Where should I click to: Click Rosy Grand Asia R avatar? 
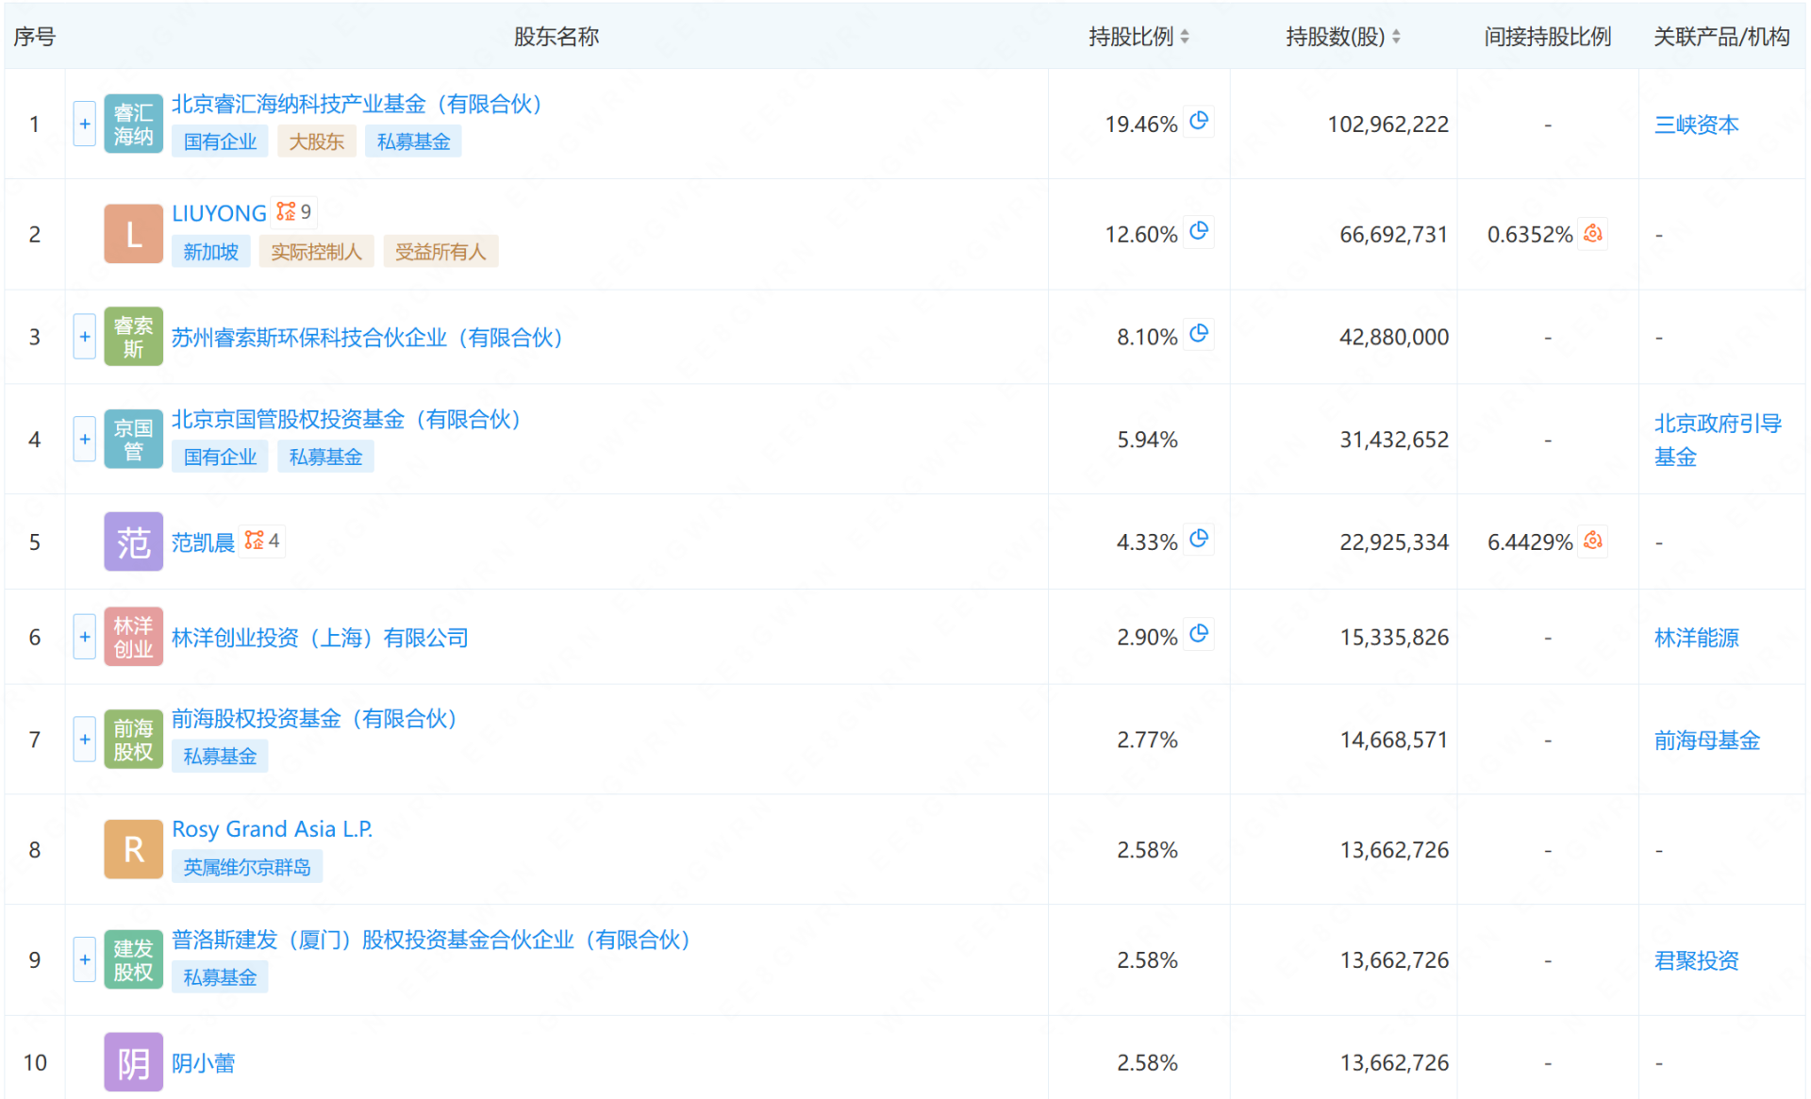[x=133, y=850]
